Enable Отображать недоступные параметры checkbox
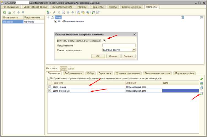 (49, 78)
